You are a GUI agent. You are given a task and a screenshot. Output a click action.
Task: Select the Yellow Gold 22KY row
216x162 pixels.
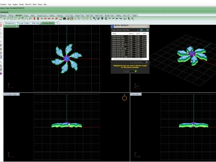(x=129, y=46)
